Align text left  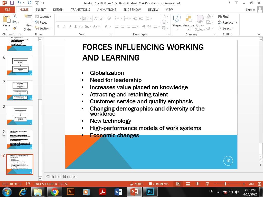coord(117,26)
